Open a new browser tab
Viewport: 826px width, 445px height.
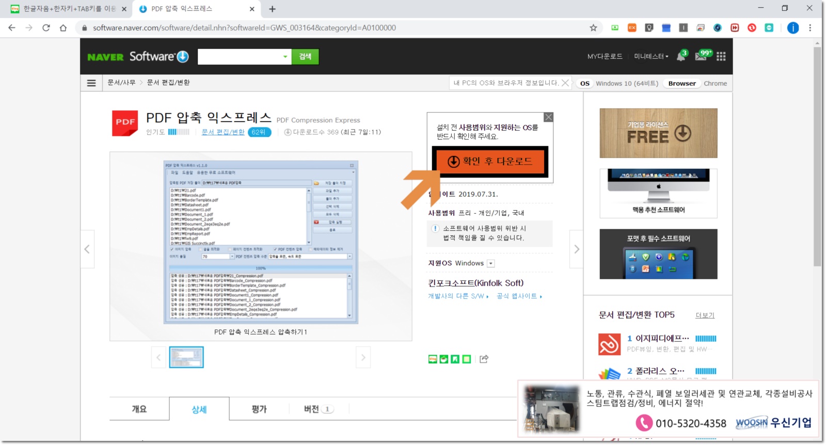click(x=273, y=9)
